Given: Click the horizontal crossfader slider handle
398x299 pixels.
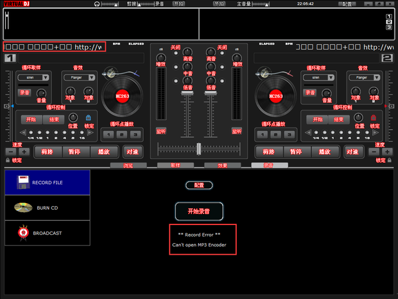Looking at the screenshot, I should (199, 149).
